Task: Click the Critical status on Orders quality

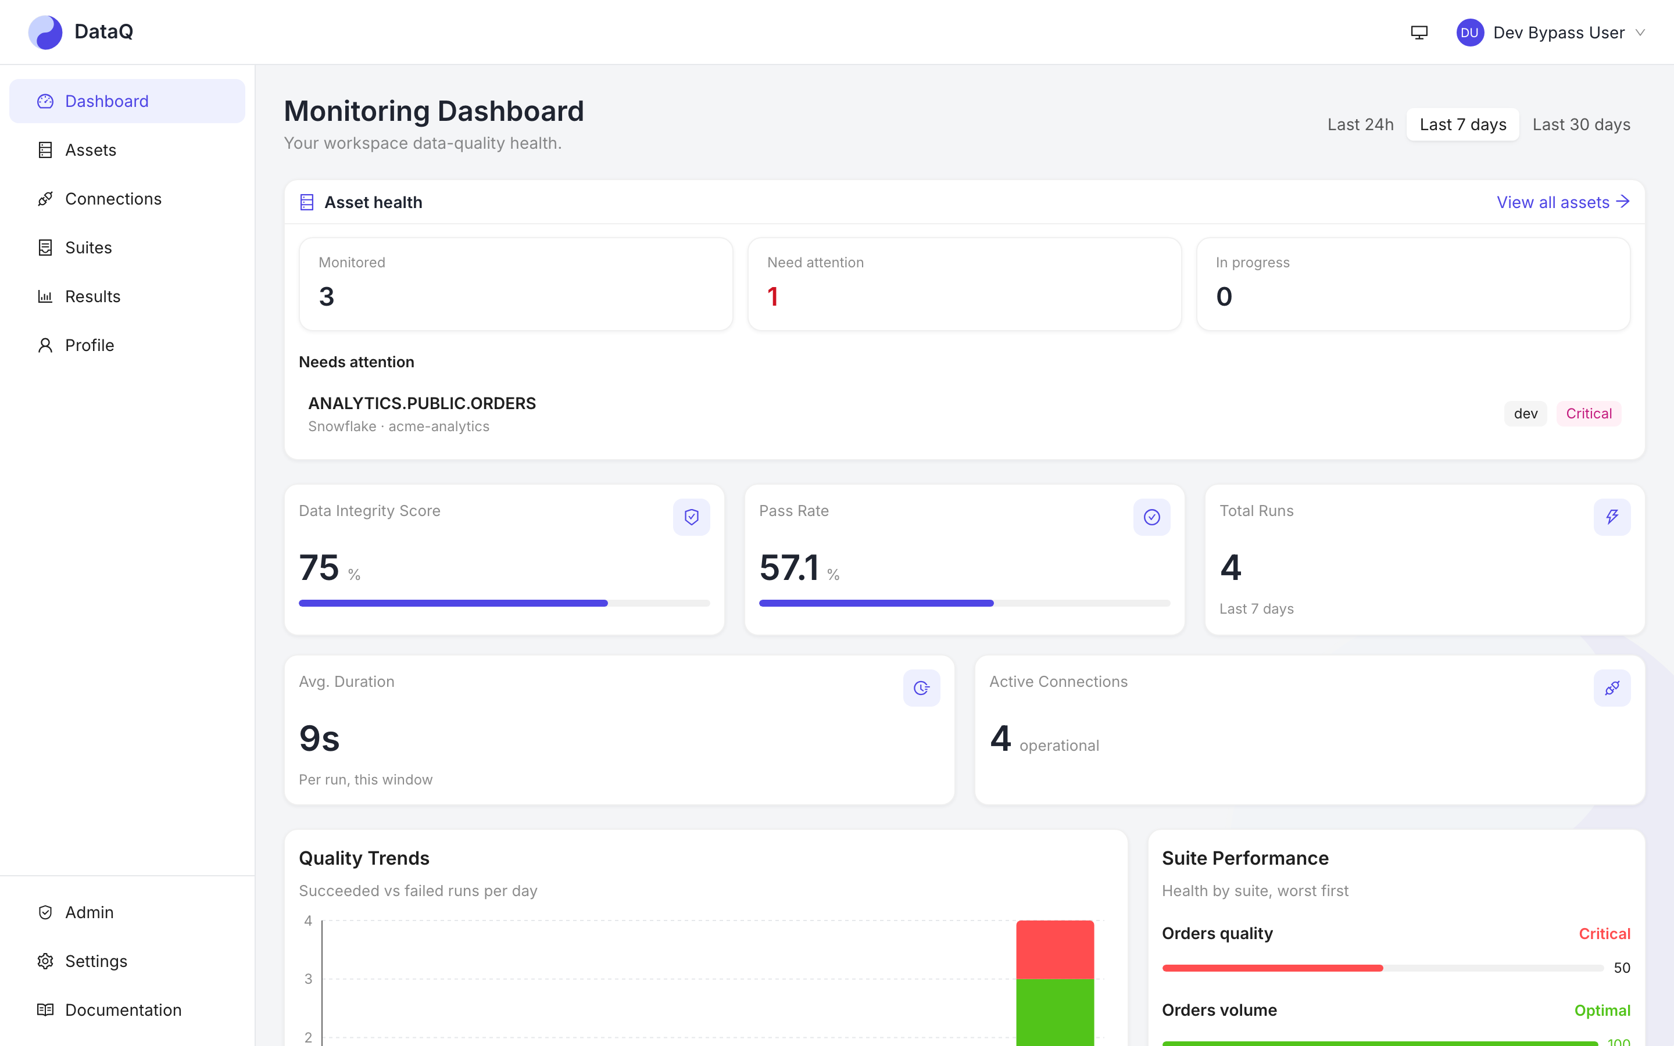Action: [x=1604, y=934]
